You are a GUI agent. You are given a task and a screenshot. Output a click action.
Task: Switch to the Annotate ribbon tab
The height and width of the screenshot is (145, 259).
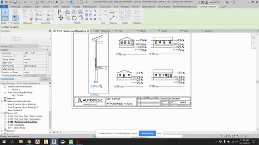point(66,6)
